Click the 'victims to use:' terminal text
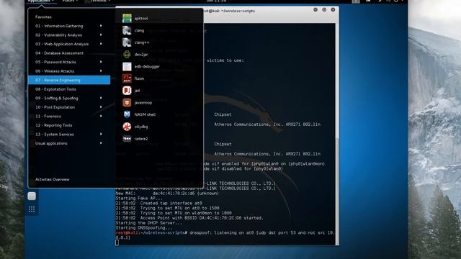461x259 pixels. coord(225,60)
